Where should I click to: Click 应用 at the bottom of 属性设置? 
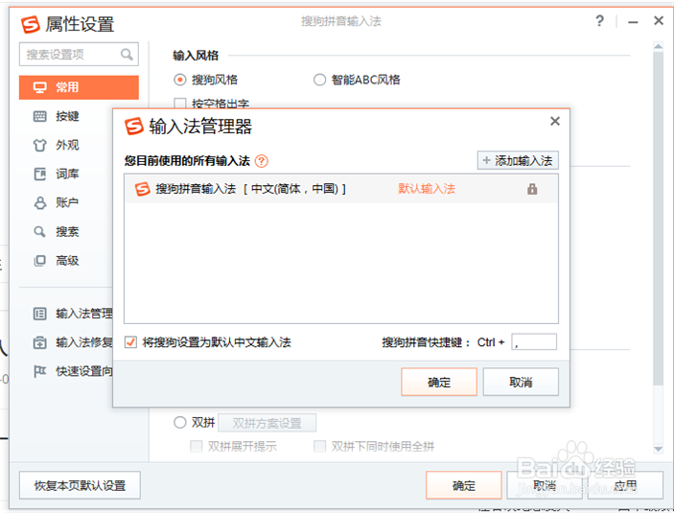[x=625, y=485]
